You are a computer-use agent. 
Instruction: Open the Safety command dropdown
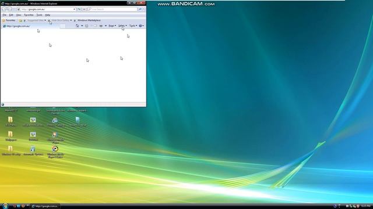122,26
